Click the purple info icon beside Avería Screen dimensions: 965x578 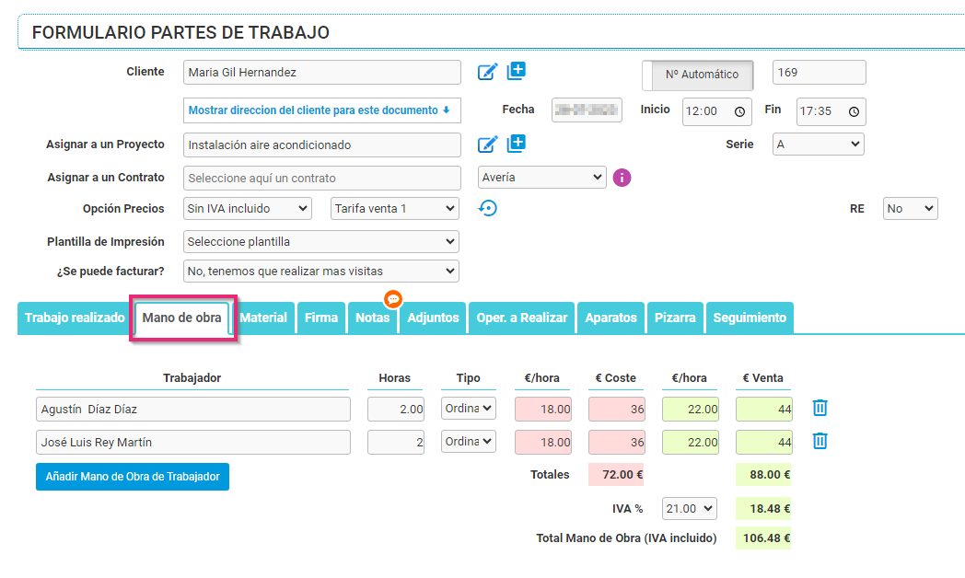622,178
